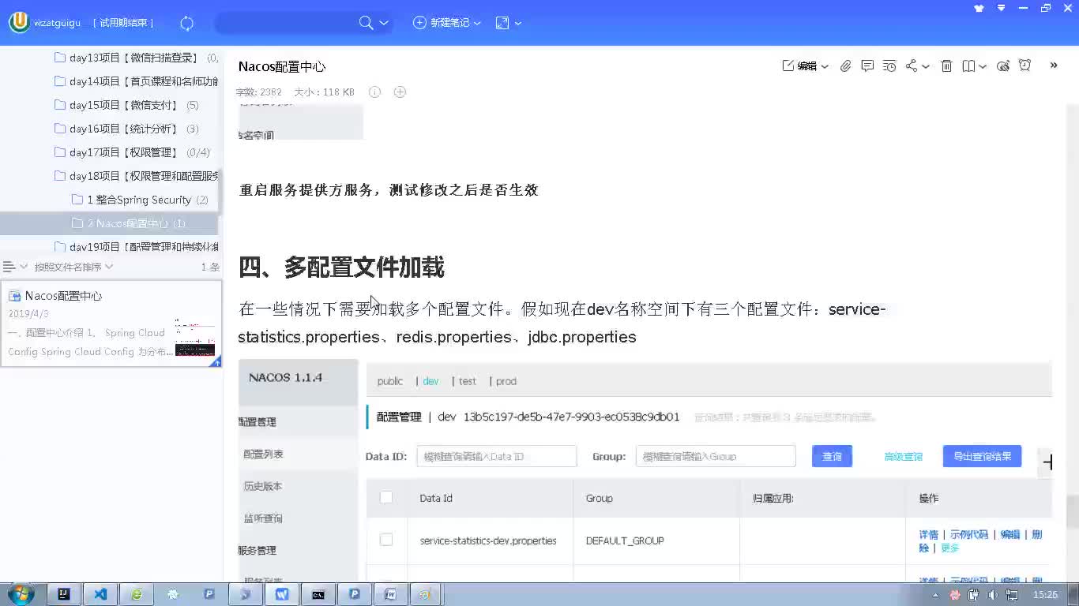Click the read-aloud speaker icon
This screenshot has height=606, width=1079.
tap(1003, 66)
